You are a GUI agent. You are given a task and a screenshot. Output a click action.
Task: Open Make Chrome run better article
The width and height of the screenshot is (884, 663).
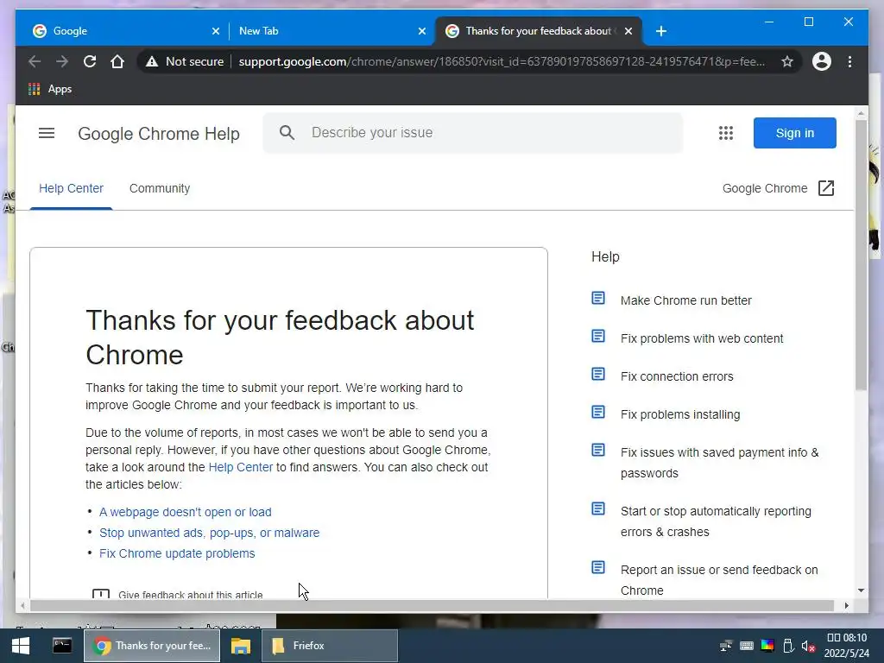click(x=686, y=300)
